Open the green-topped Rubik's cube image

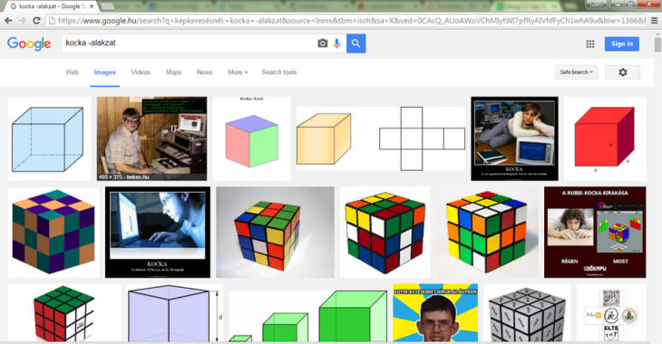tap(64, 313)
